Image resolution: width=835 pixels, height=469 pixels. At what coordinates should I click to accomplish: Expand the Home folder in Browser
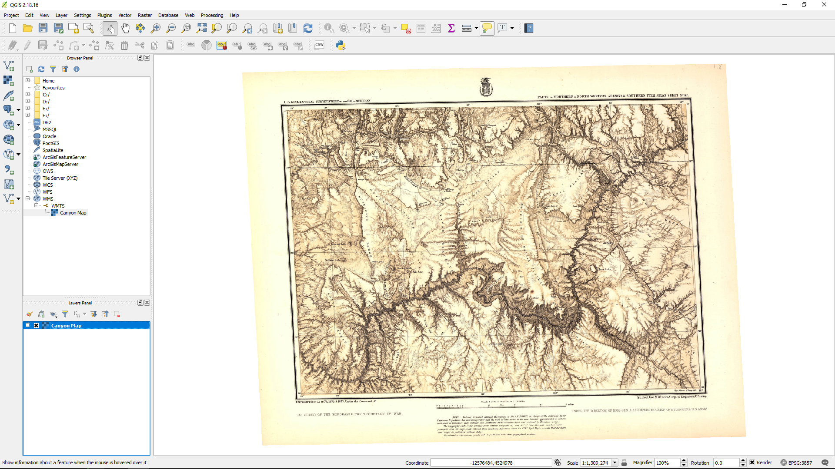tap(27, 80)
